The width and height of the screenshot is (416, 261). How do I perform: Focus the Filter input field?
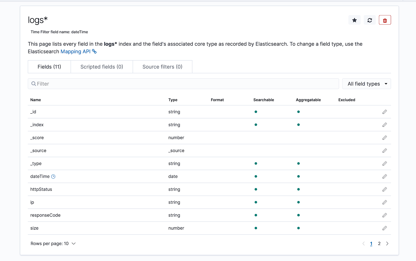pyautogui.click(x=183, y=84)
